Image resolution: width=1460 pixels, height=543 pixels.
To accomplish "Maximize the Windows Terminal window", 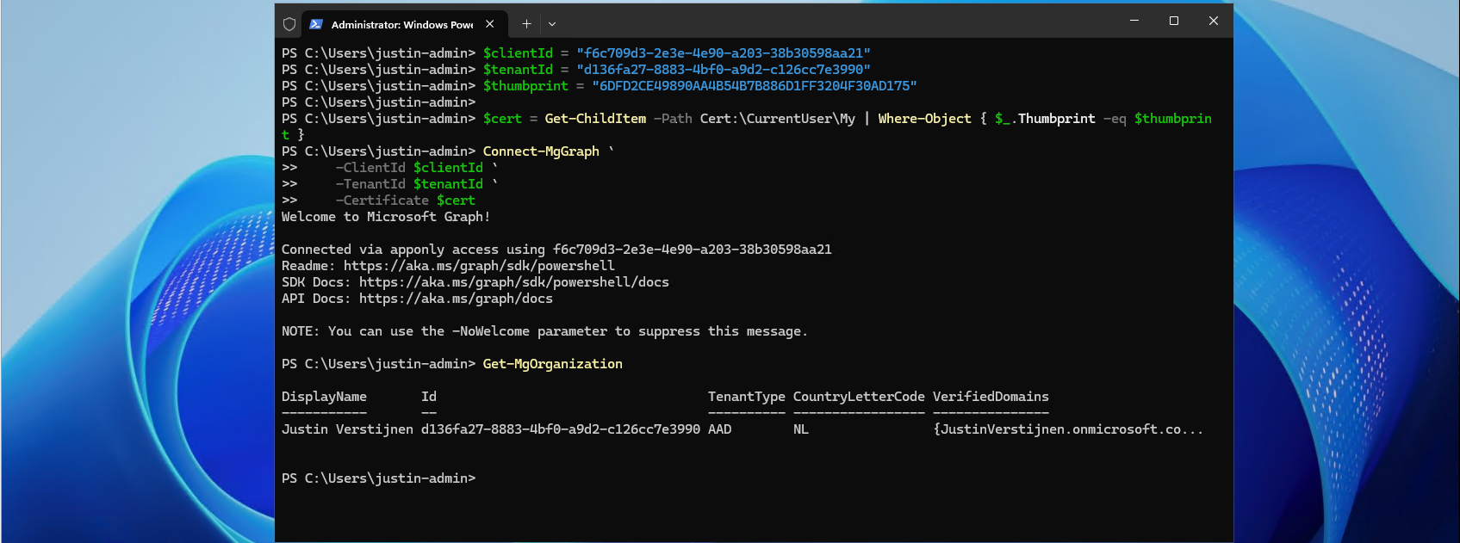I will tap(1174, 21).
